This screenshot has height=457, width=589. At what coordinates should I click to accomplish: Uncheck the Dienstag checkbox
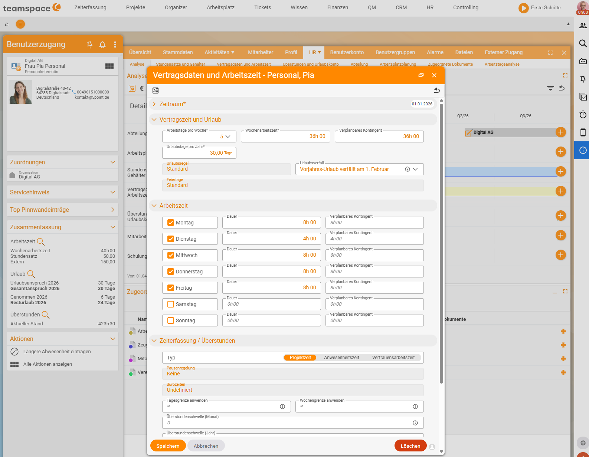click(171, 239)
